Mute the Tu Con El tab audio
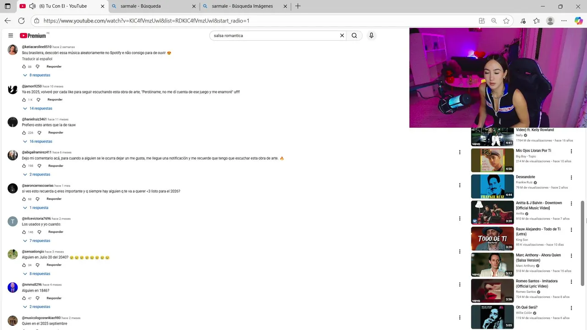 tap(32, 6)
